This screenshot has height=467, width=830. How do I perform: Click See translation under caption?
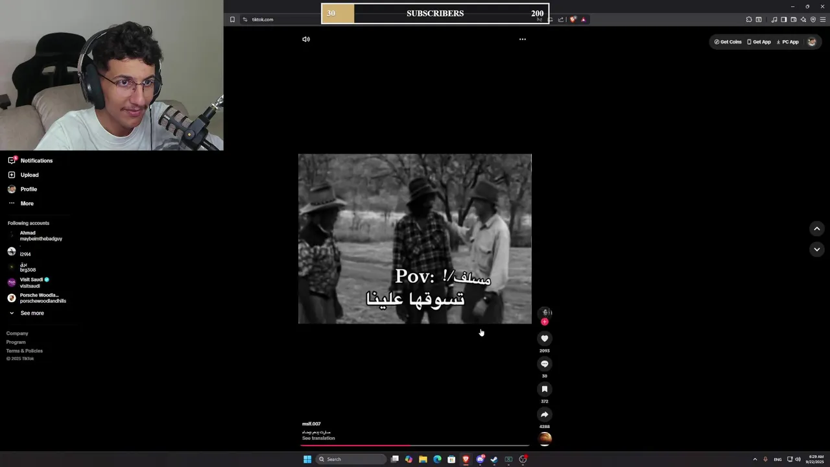pos(318,438)
